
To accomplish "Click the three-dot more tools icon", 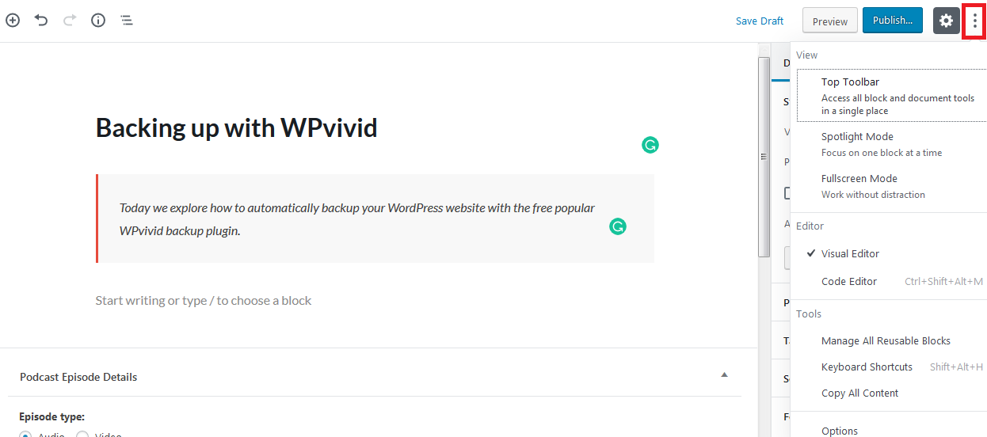I will 974,21.
